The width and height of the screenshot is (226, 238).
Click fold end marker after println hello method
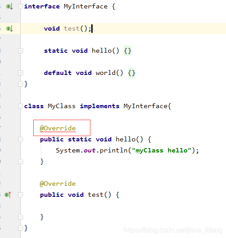pos(20,161)
